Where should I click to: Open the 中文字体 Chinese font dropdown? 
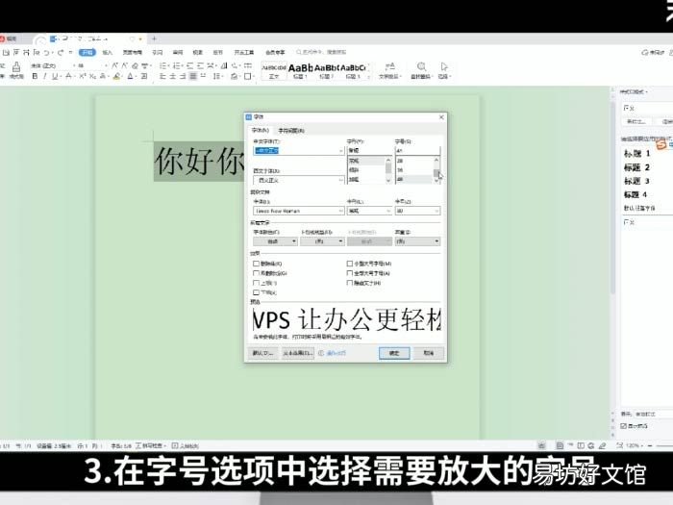click(341, 151)
